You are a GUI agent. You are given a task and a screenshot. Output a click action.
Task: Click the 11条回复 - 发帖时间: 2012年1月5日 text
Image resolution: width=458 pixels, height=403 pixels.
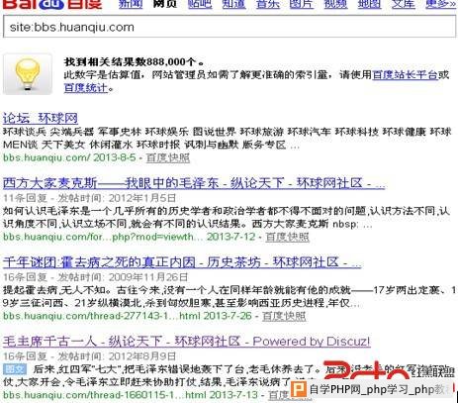pyautogui.click(x=90, y=198)
